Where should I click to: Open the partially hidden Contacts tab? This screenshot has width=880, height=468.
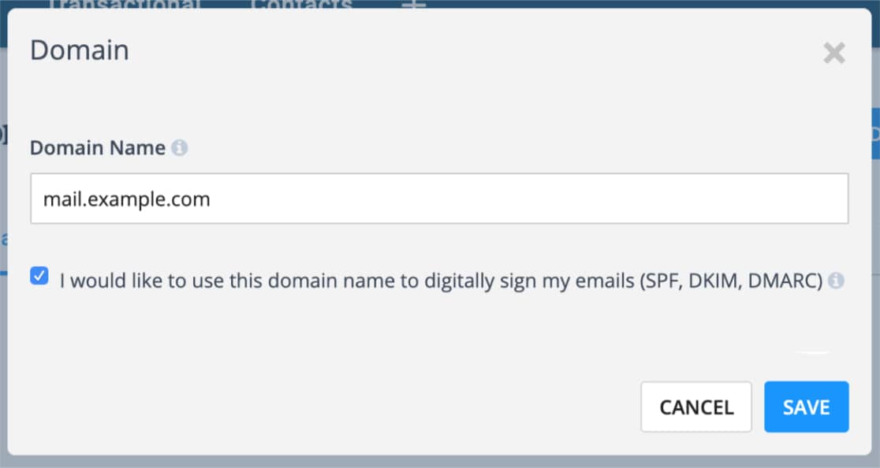click(301, 5)
